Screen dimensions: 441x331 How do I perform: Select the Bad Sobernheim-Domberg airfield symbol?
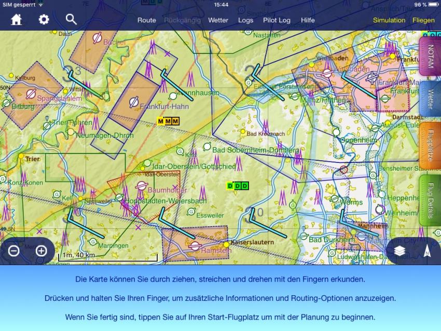point(208,146)
